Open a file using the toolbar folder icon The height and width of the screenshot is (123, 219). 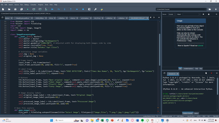9,9
